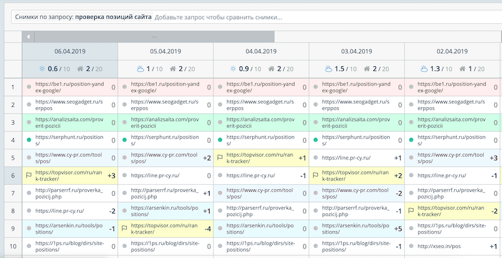This screenshot has height=258, width=502.
Task: Select the 03.04.2019 date column header
Action: (356, 51)
